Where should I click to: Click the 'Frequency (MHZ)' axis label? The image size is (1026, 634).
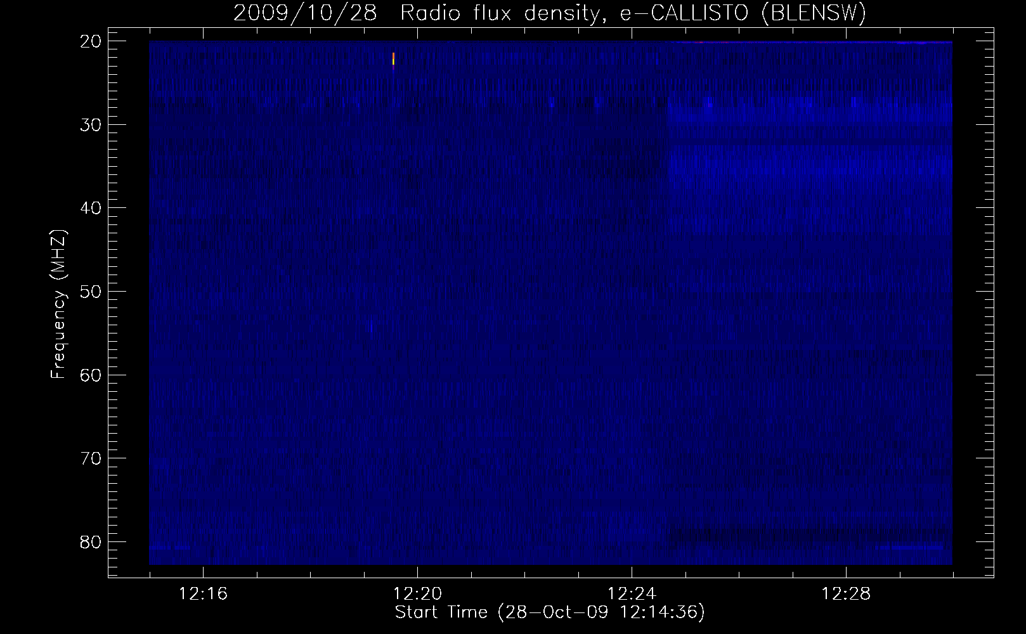pyautogui.click(x=58, y=305)
